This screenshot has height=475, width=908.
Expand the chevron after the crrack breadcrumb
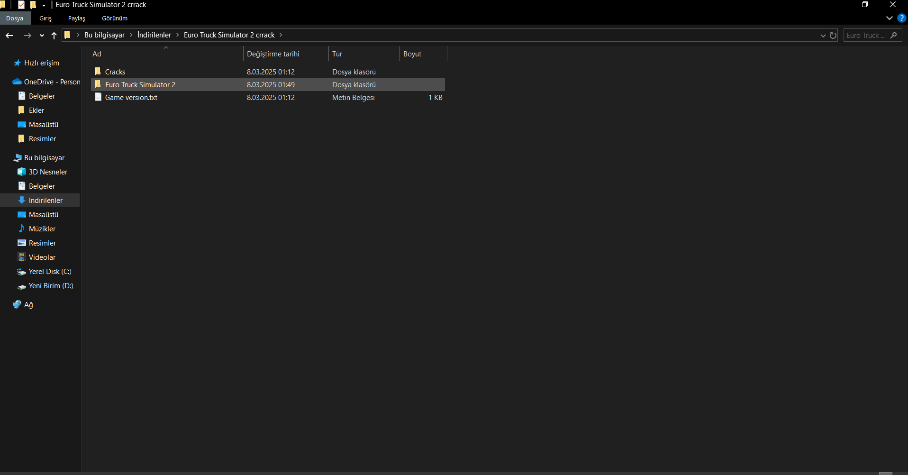pyautogui.click(x=281, y=35)
